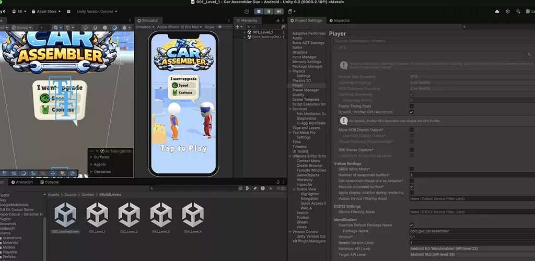
Task: Toggle Recycle command buffers checkbox
Action: click(x=412, y=187)
